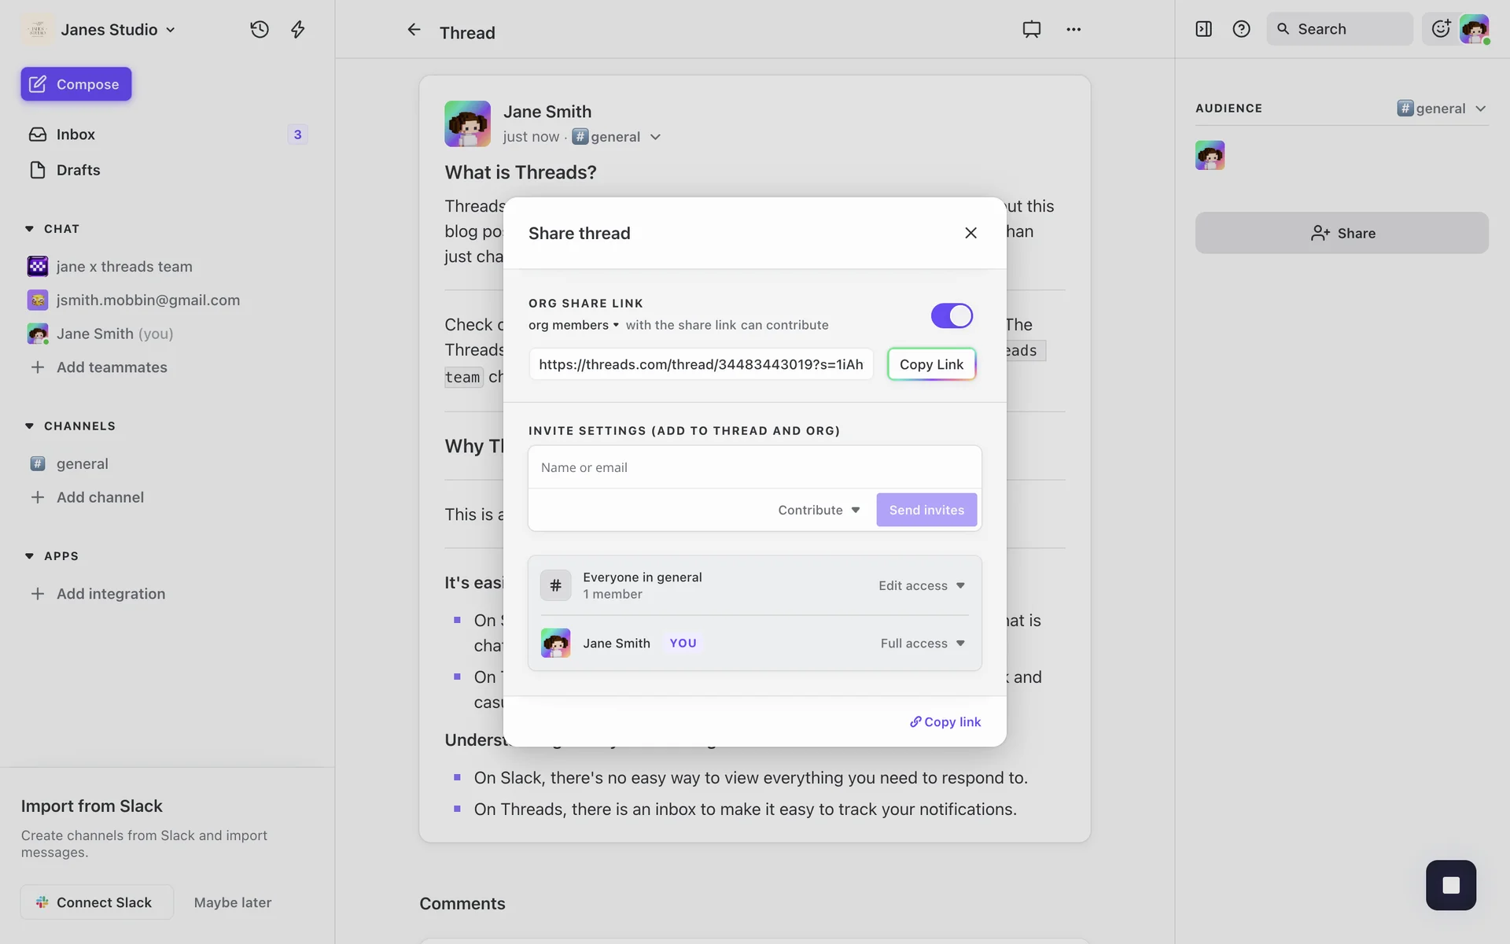Collapse the right sidebar panel icon
The image size is (1510, 944).
[x=1203, y=29]
